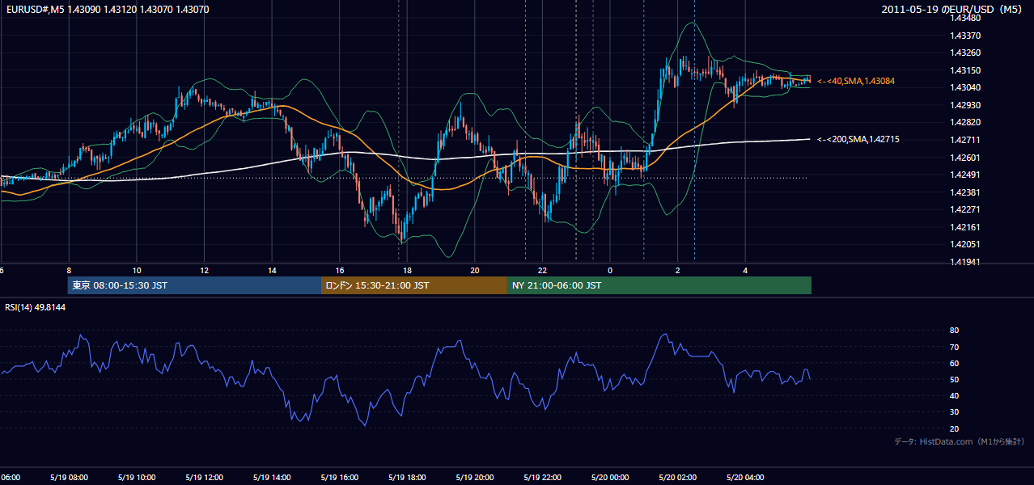Click RSI scale value 40
The width and height of the screenshot is (1034, 485).
click(955, 395)
